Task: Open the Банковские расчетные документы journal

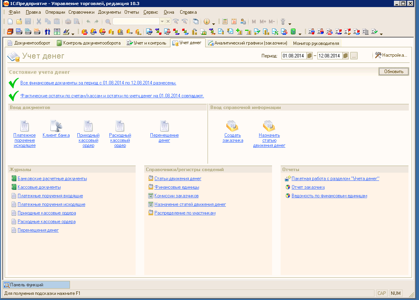Action: point(52,179)
